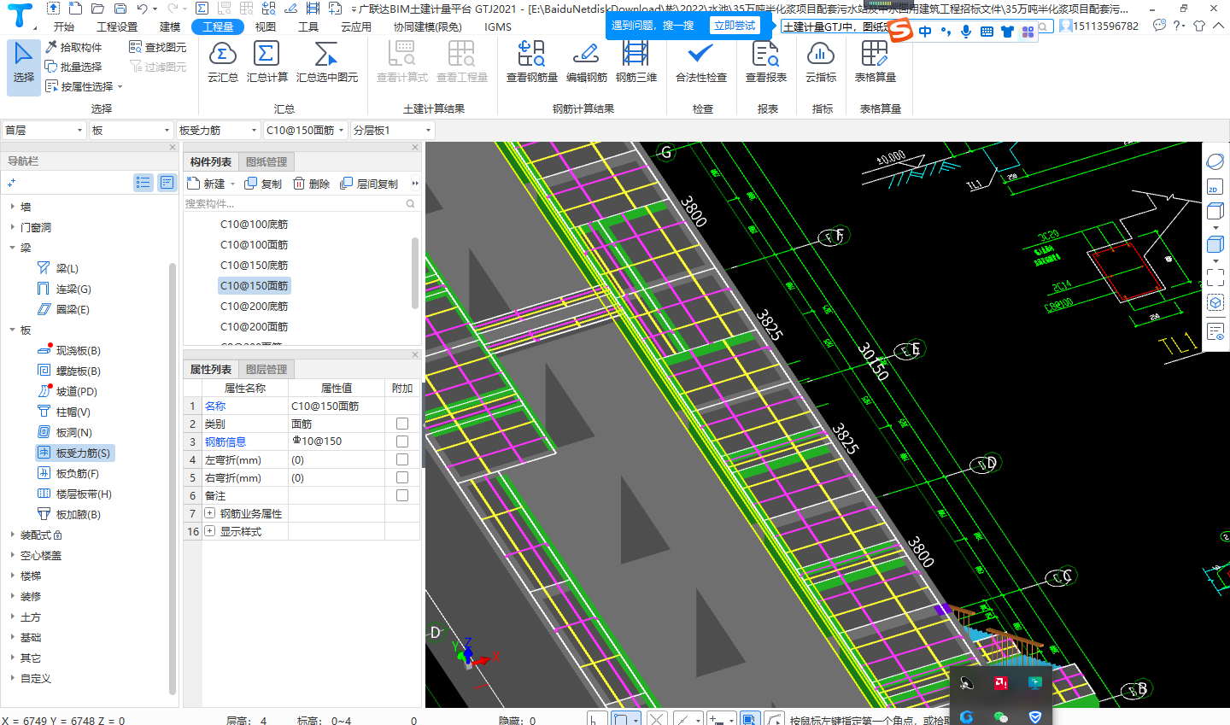Click the fit-to-screen icon on right toolbar
1230x725 pixels.
tap(1215, 277)
